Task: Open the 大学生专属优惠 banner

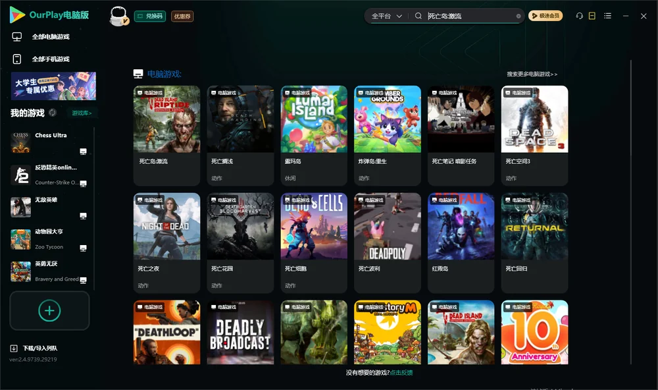Action: click(54, 86)
